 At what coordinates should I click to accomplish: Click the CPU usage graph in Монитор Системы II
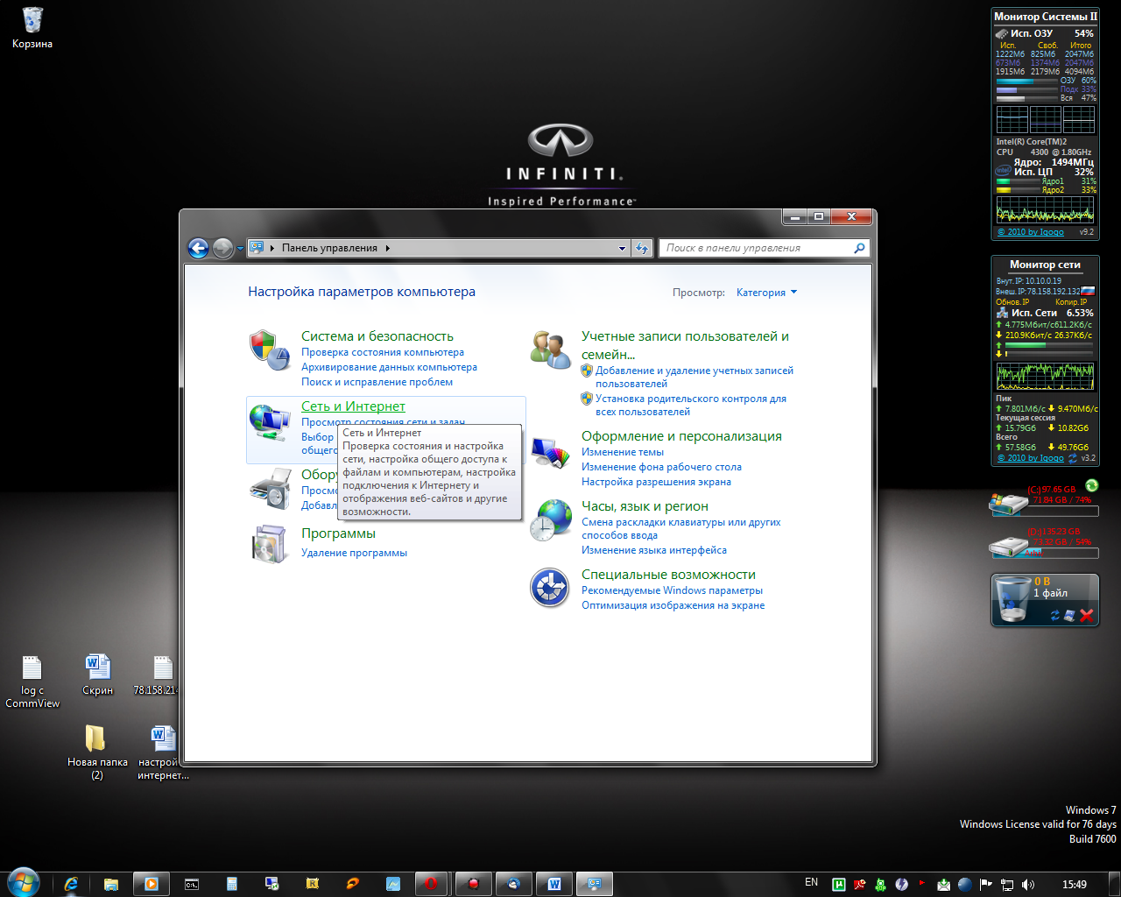(x=1045, y=209)
